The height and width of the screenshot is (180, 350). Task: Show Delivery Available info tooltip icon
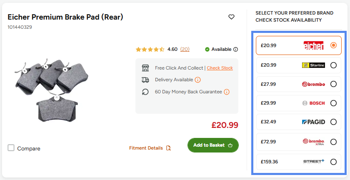(x=197, y=80)
